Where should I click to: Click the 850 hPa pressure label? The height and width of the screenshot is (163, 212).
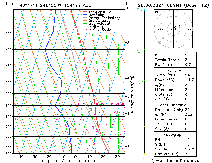point(9,154)
